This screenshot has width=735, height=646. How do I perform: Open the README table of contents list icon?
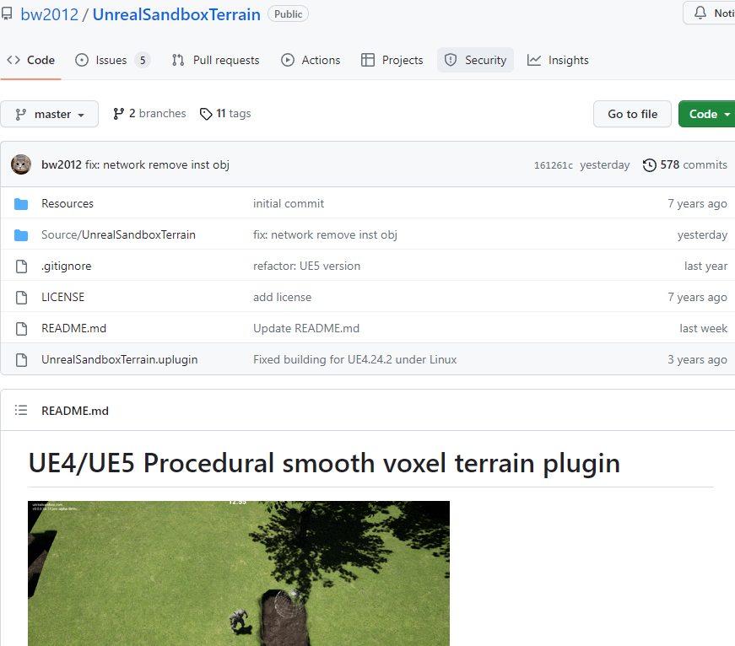point(21,411)
